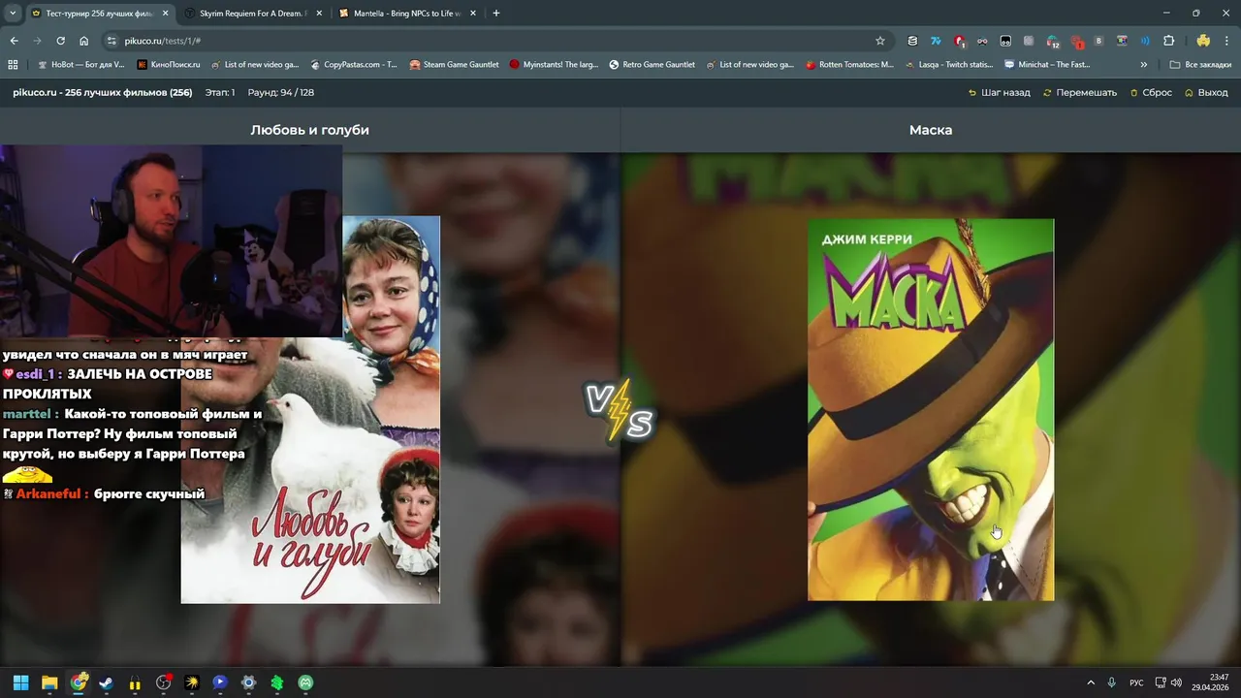Screen dimensions: 1241x698
Task: Click the 7TV extension icon
Action: (936, 41)
